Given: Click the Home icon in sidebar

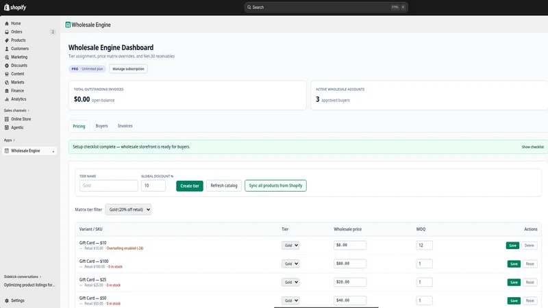Looking at the screenshot, I should [7, 23].
